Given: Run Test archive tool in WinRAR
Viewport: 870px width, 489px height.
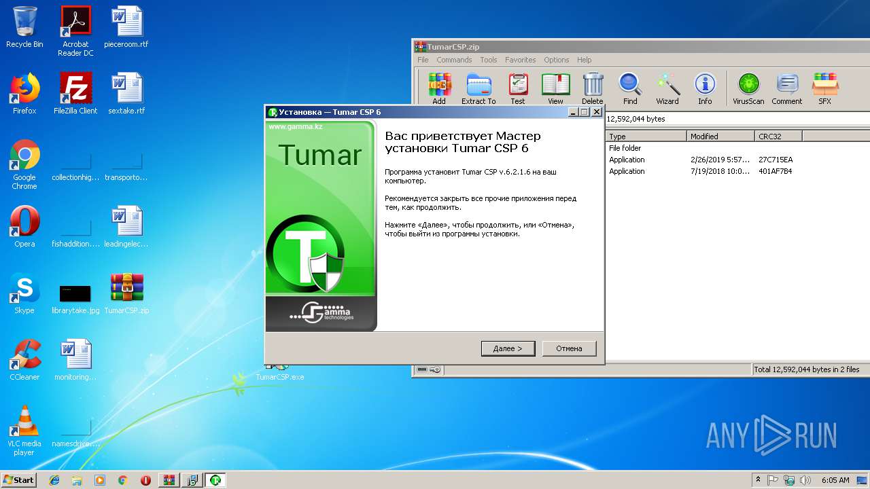Looking at the screenshot, I should (x=518, y=89).
